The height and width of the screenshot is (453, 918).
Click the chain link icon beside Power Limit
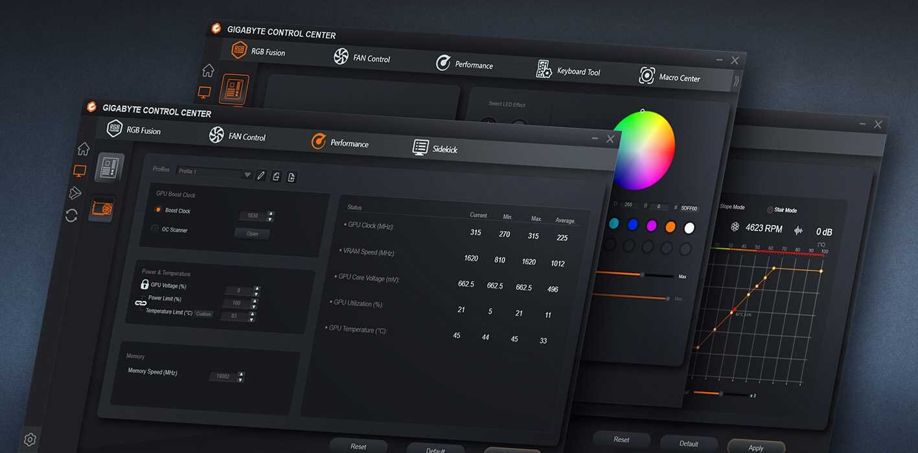pyautogui.click(x=141, y=302)
